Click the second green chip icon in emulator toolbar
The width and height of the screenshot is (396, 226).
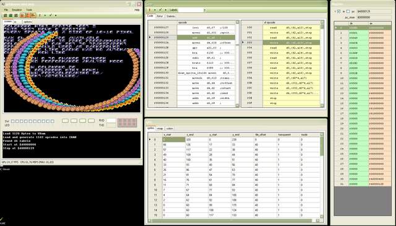tap(11, 15)
